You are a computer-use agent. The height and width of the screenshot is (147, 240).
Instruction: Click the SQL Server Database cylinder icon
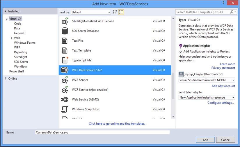pyautogui.click(x=65, y=31)
